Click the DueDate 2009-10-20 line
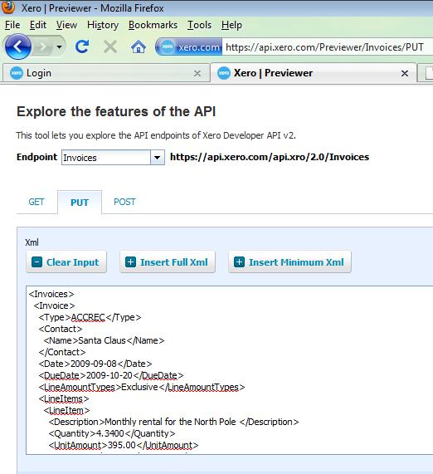Viewport: 433px width, 474px height. pos(111,375)
